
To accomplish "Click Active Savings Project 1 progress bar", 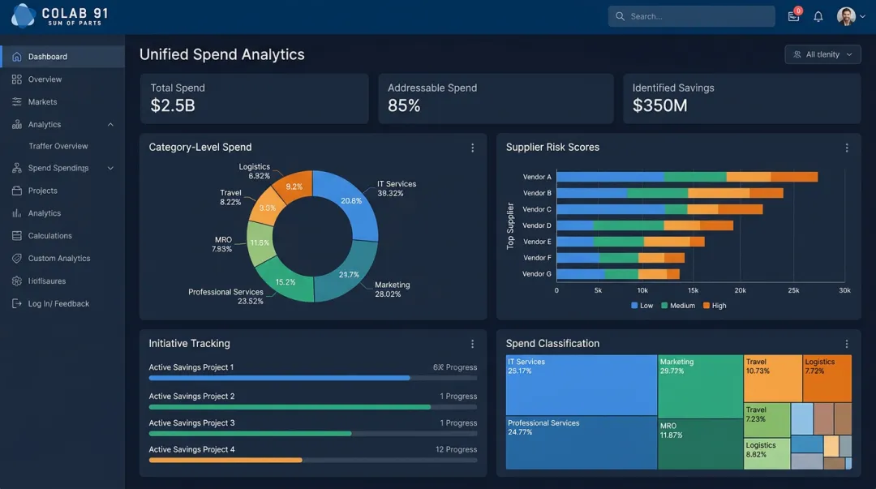I will [313, 379].
